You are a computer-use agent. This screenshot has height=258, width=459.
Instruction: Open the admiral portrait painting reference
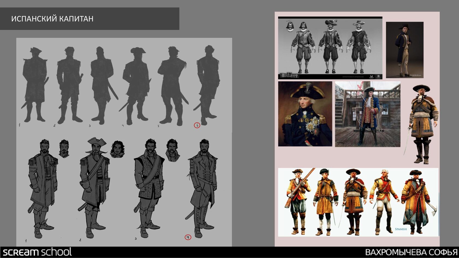[305, 114]
